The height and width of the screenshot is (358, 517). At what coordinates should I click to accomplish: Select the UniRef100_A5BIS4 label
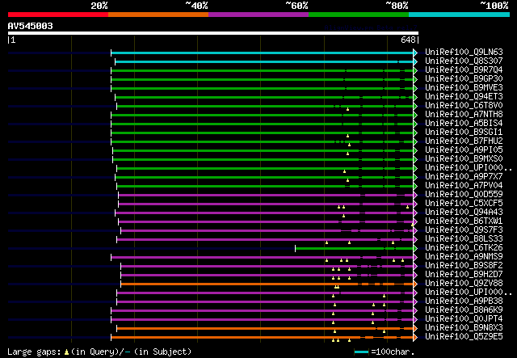pyautogui.click(x=464, y=124)
